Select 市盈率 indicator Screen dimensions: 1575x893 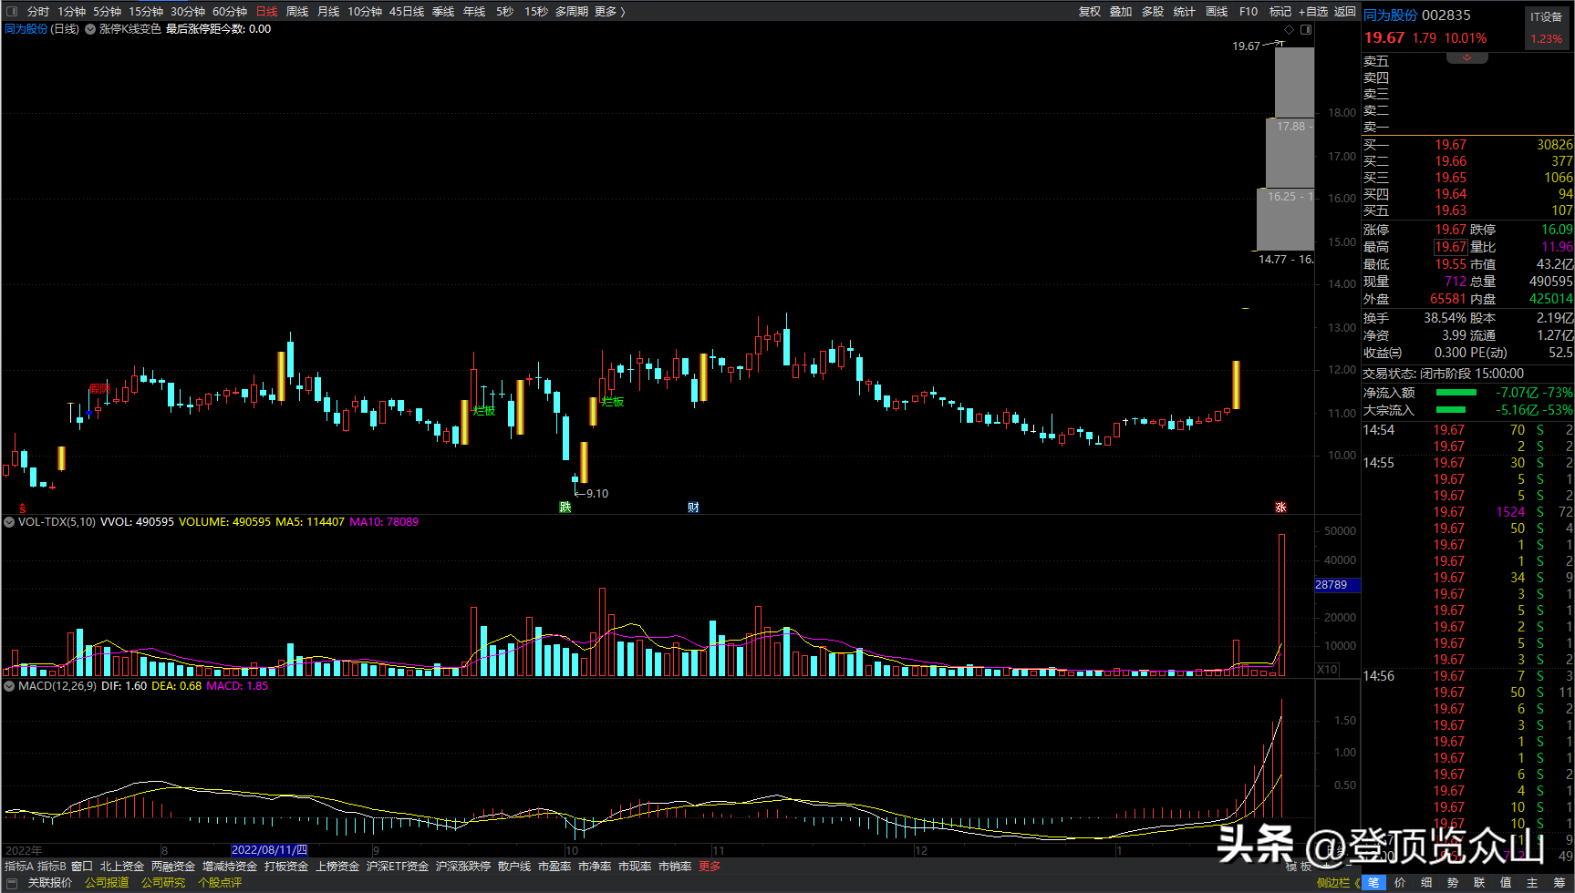tap(554, 867)
